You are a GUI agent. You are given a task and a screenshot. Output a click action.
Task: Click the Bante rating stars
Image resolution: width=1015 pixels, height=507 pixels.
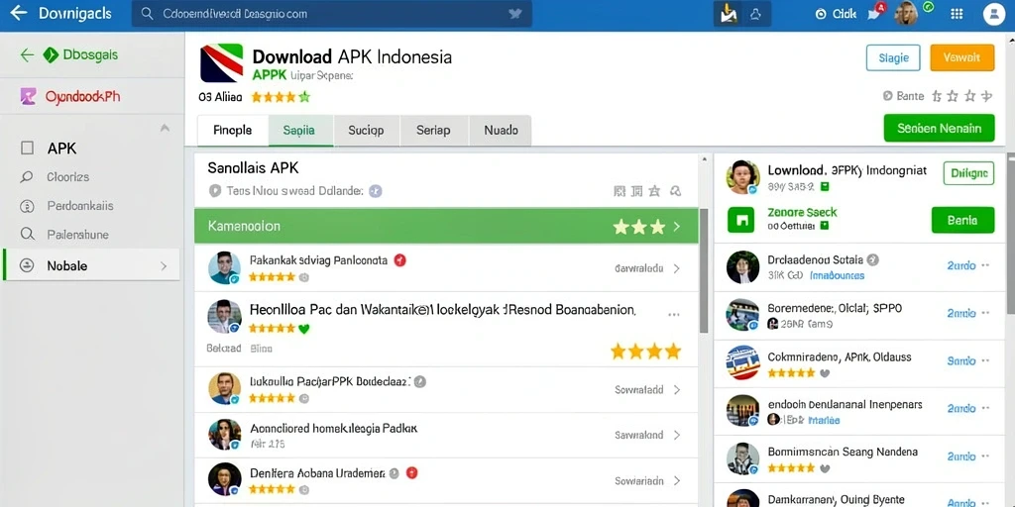tap(961, 96)
